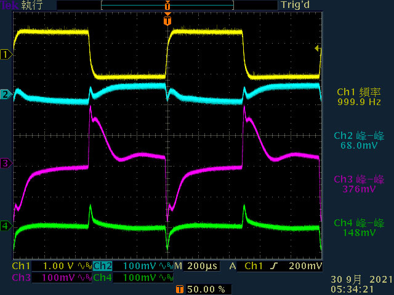Click the Channel 4 ground marker
394x295 pixels.
tap(6, 226)
